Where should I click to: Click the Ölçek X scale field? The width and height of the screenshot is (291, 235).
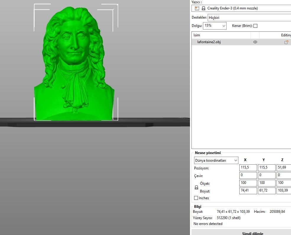pyautogui.click(x=248, y=183)
